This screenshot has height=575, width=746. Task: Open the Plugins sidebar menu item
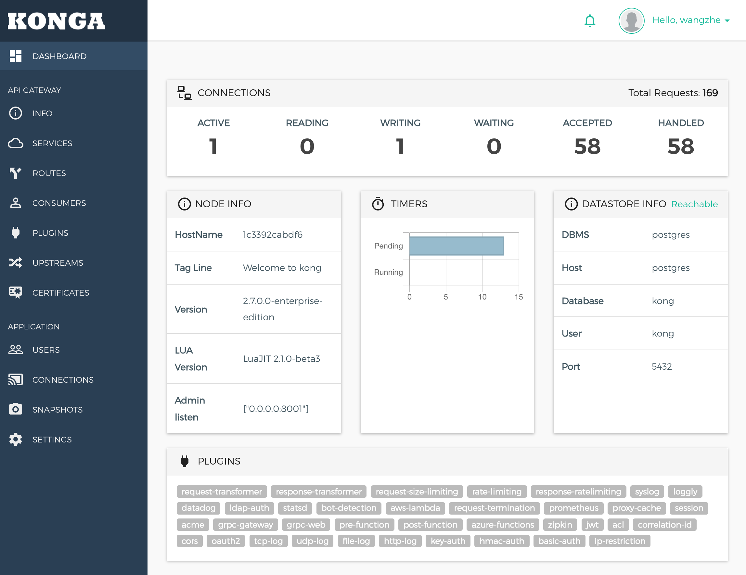(50, 233)
